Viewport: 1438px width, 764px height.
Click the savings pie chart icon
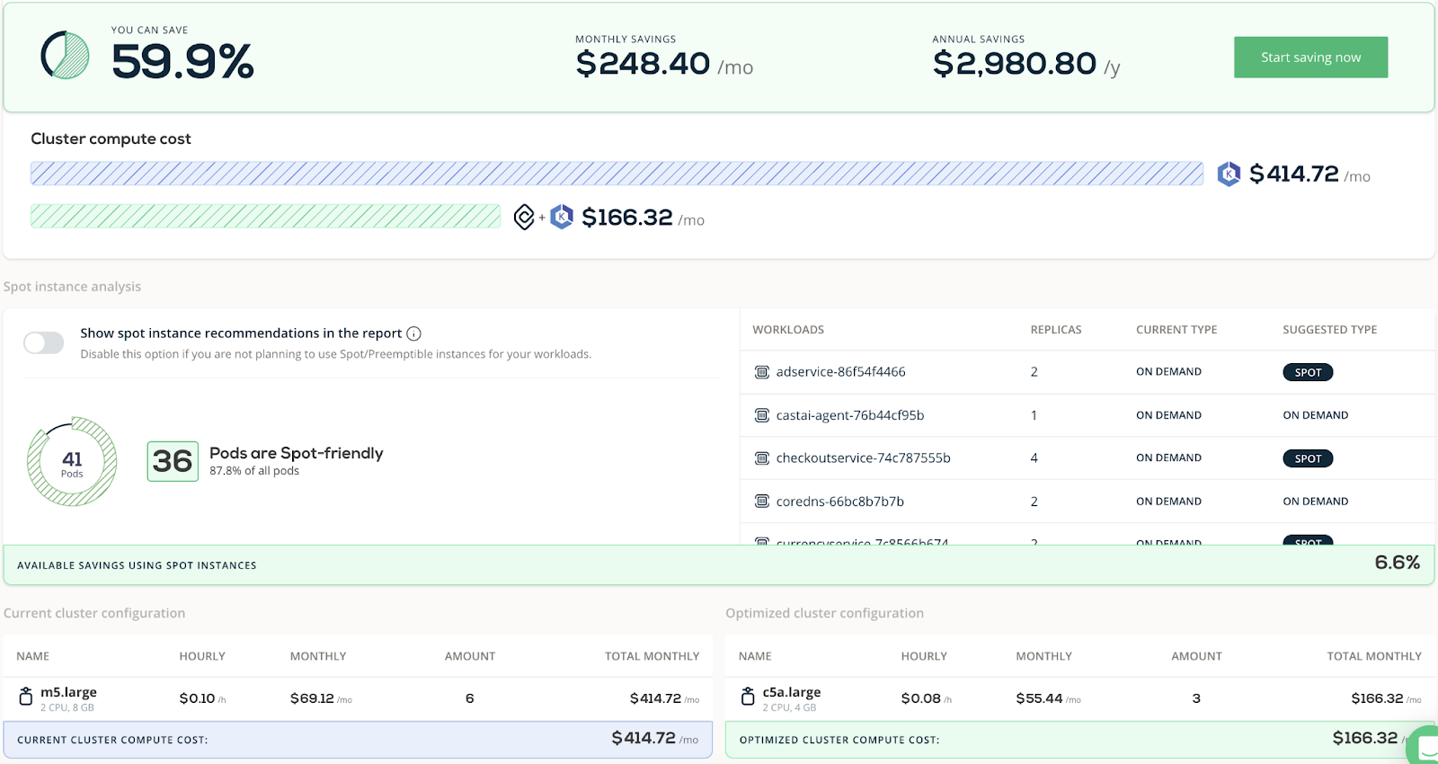coord(65,56)
